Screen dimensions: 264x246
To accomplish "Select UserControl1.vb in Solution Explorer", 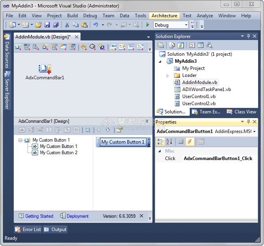I will coord(199,97).
